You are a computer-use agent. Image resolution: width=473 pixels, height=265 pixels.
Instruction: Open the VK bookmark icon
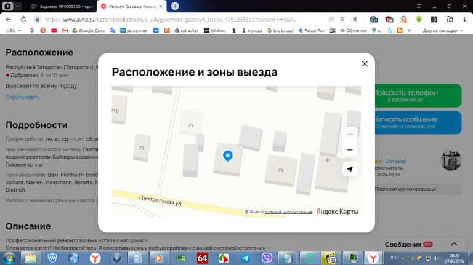coord(156,30)
